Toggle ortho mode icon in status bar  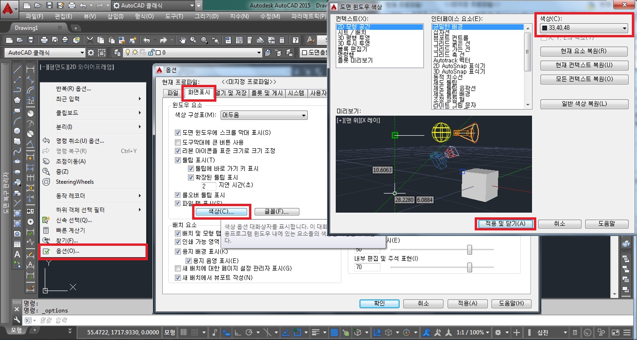237,333
